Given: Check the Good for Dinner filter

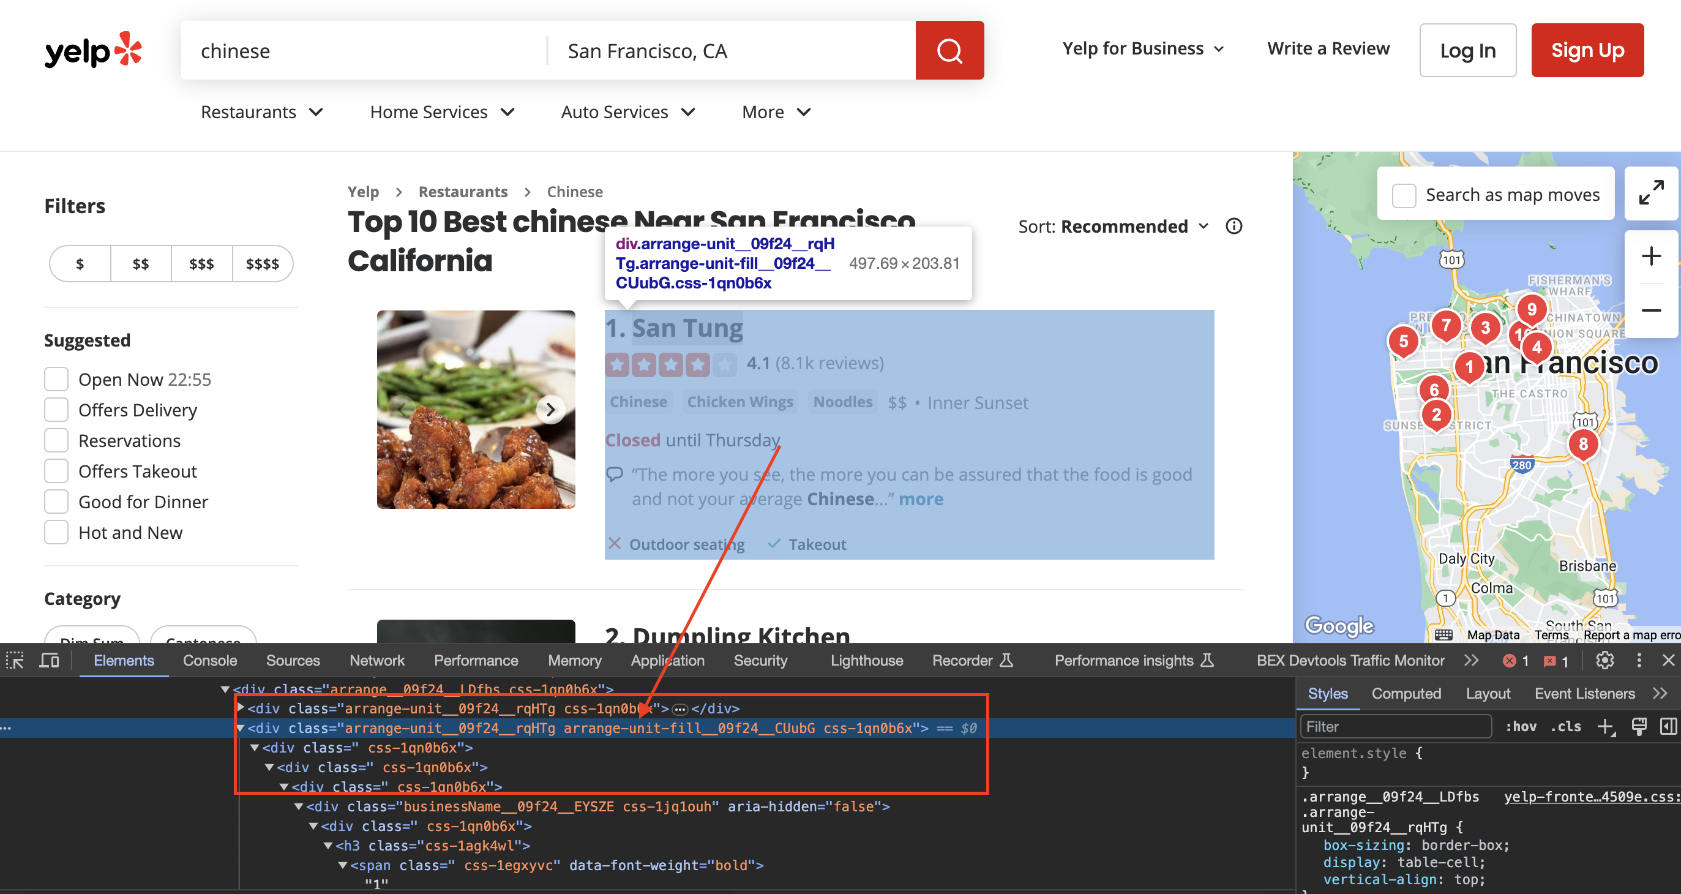Looking at the screenshot, I should [x=56, y=501].
